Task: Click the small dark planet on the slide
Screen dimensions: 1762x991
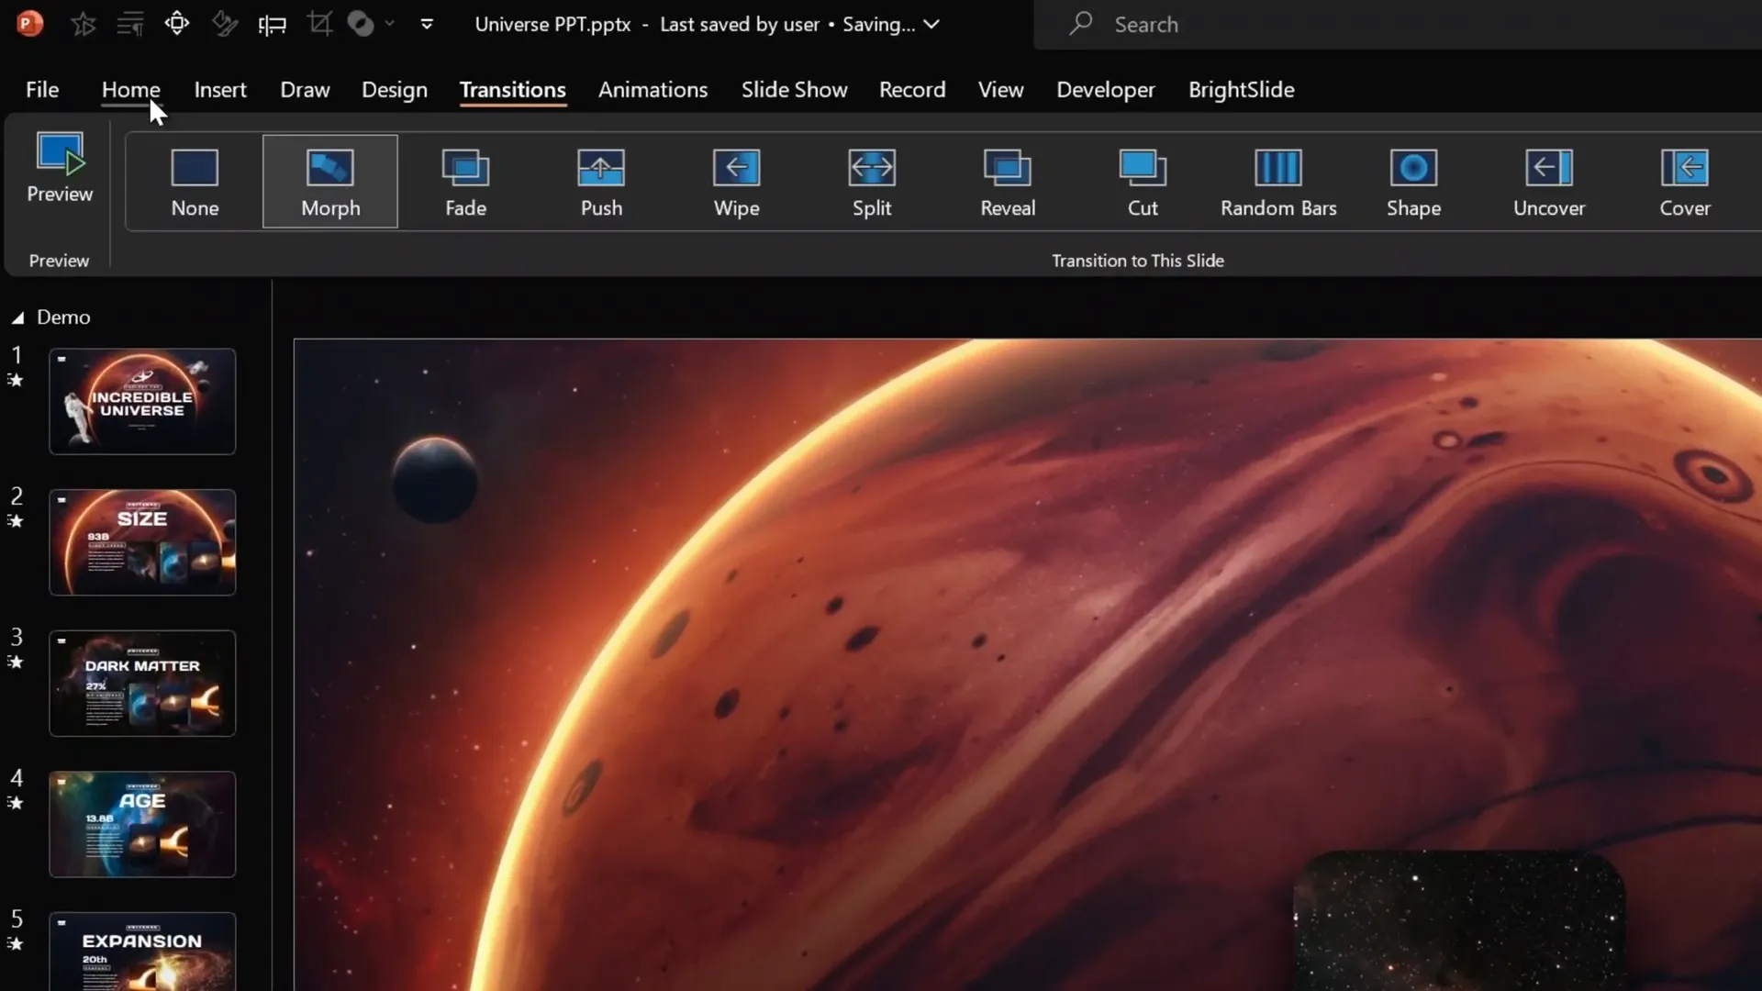Action: tap(435, 480)
